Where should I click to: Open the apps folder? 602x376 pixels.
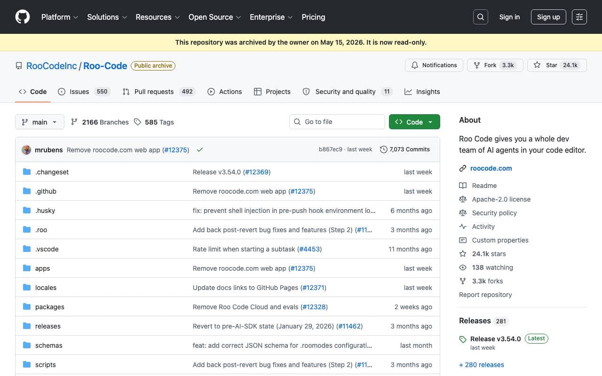pyautogui.click(x=42, y=268)
